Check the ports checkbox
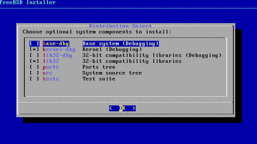Image resolution: width=257 pixels, height=144 pixels. point(34,67)
